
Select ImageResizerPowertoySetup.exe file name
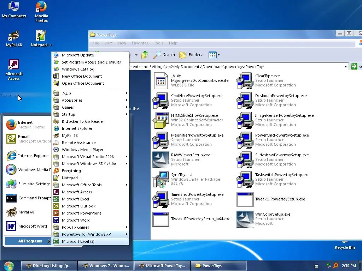click(284, 115)
